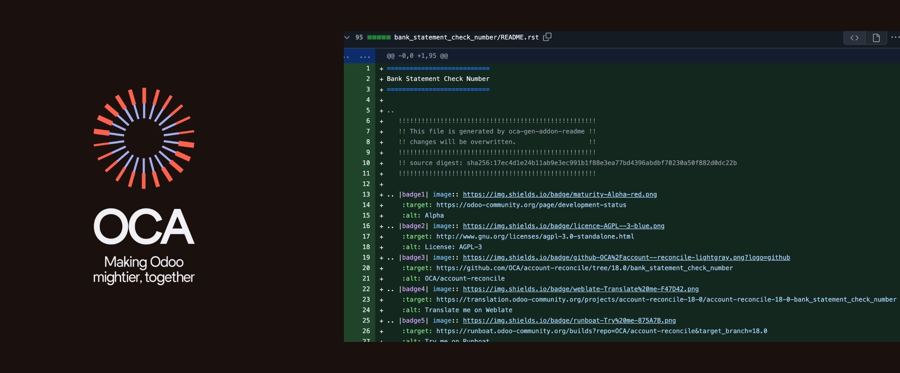The height and width of the screenshot is (373, 900).
Task: Click the '|badge5|' substitution label
Action: (x=413, y=320)
